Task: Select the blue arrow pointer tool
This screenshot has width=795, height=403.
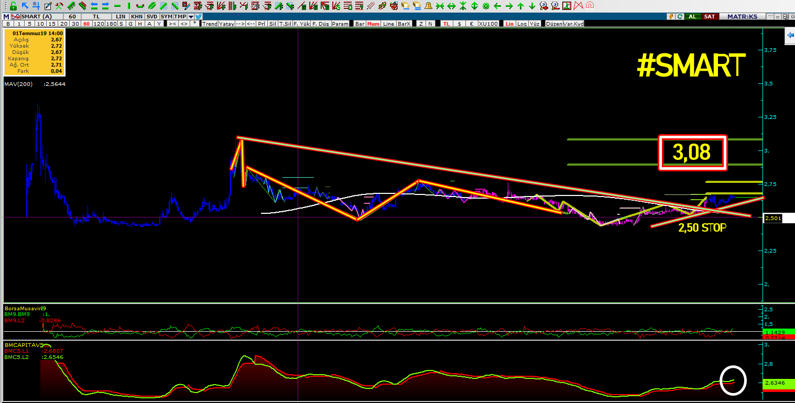Action: pyautogui.click(x=25, y=6)
